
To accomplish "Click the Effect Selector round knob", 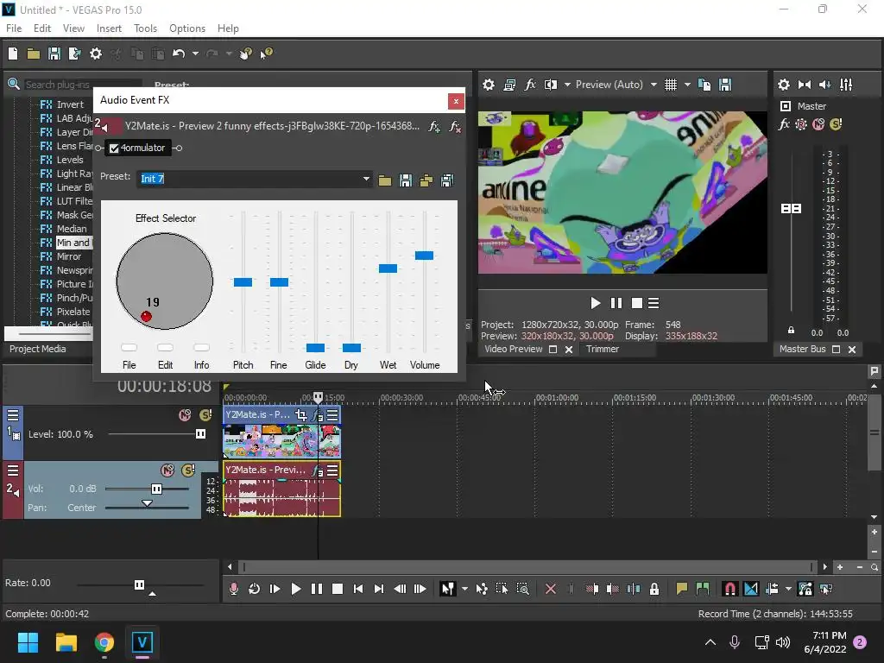I will pyautogui.click(x=165, y=281).
